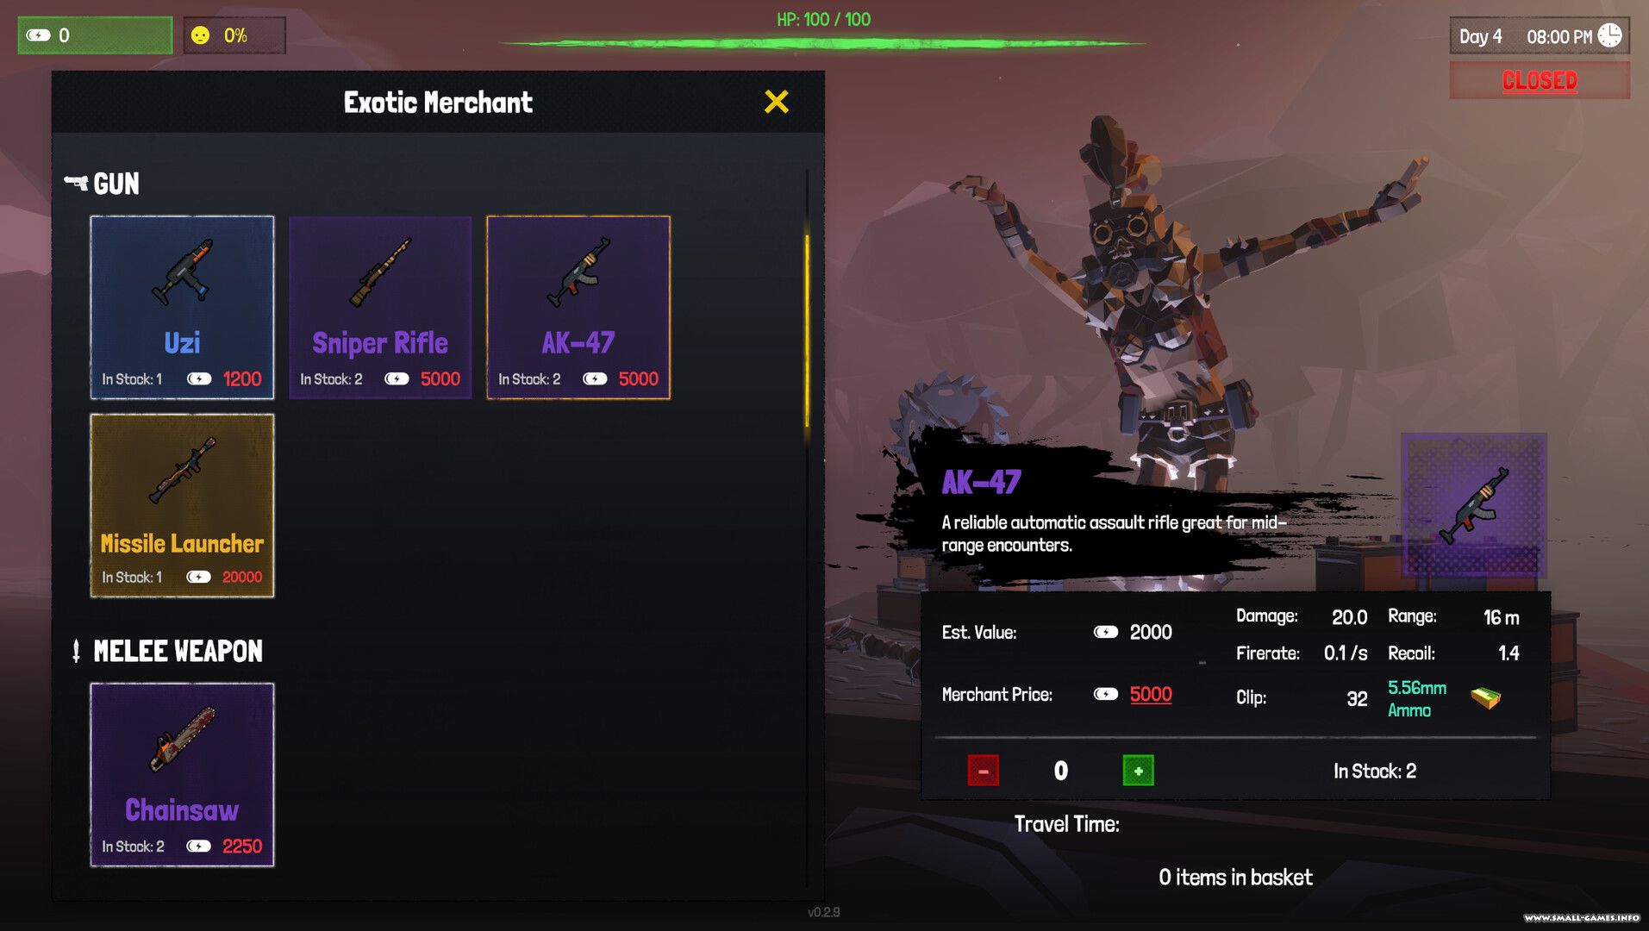Click the mood face icon
This screenshot has height=931, width=1649.
click(200, 35)
